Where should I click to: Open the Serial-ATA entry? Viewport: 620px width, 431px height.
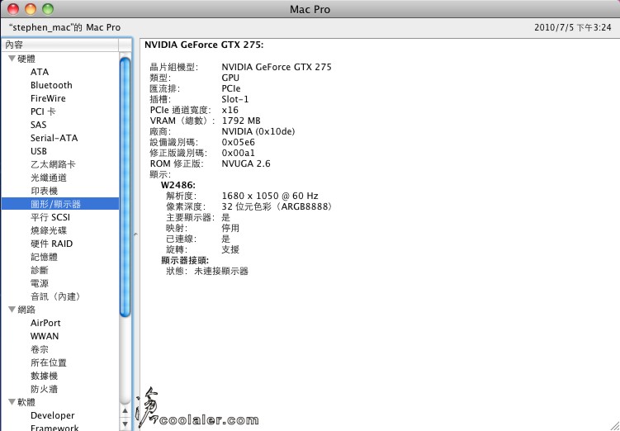(x=54, y=138)
